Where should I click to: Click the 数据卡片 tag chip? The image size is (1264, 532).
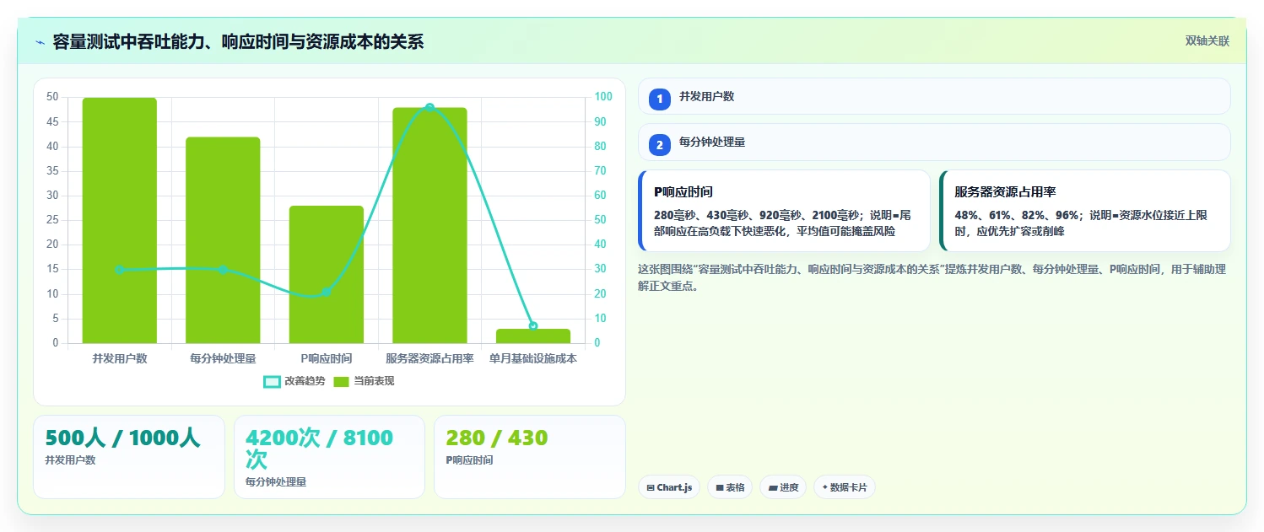[x=845, y=487]
